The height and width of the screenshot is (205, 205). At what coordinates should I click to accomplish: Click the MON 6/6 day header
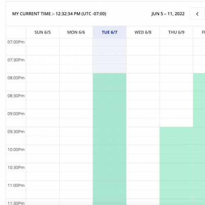tap(76, 32)
